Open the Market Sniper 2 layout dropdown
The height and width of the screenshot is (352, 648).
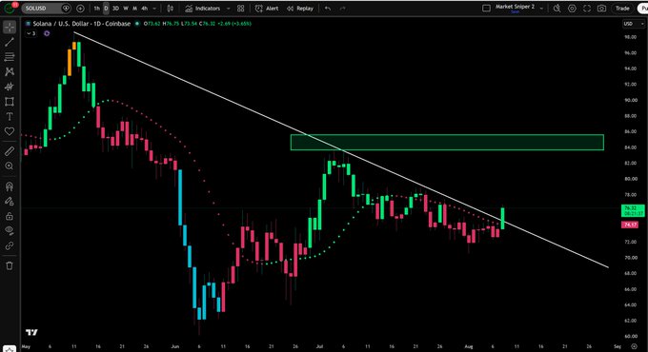click(541, 9)
